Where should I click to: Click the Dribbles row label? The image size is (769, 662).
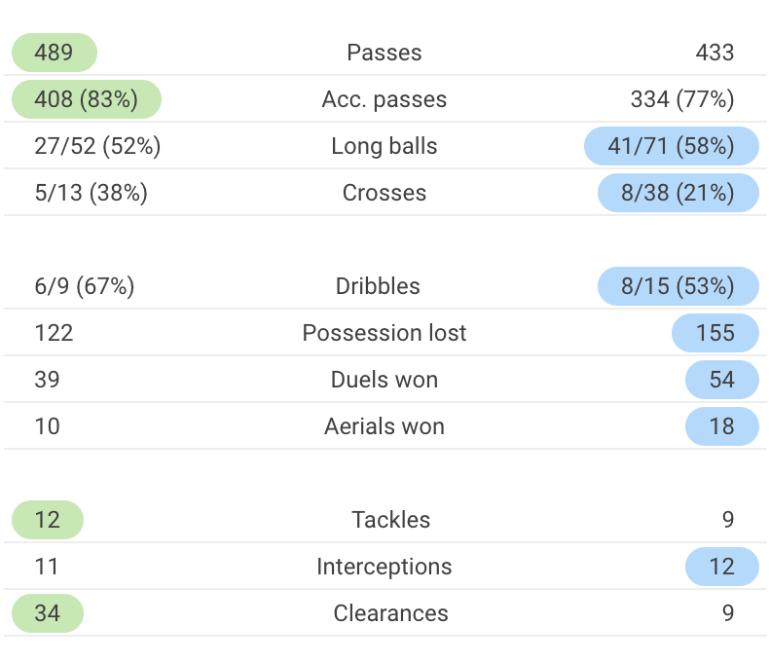click(378, 286)
